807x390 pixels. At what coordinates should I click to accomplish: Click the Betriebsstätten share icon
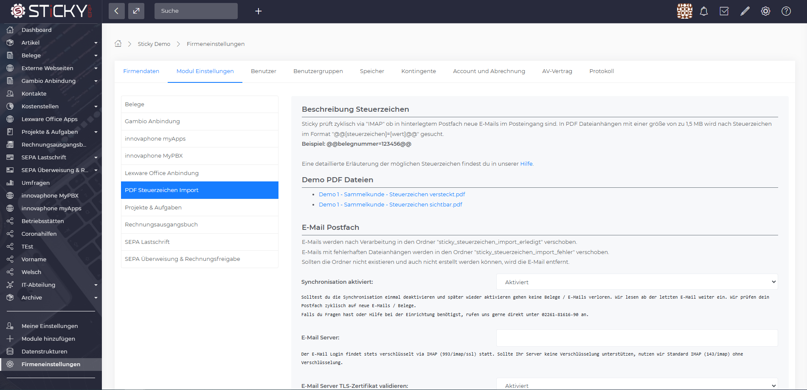(x=10, y=221)
